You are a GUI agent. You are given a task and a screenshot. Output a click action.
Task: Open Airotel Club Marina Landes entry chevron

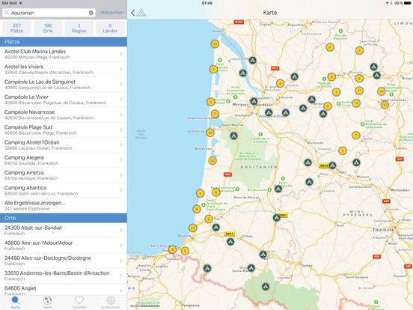pyautogui.click(x=121, y=54)
